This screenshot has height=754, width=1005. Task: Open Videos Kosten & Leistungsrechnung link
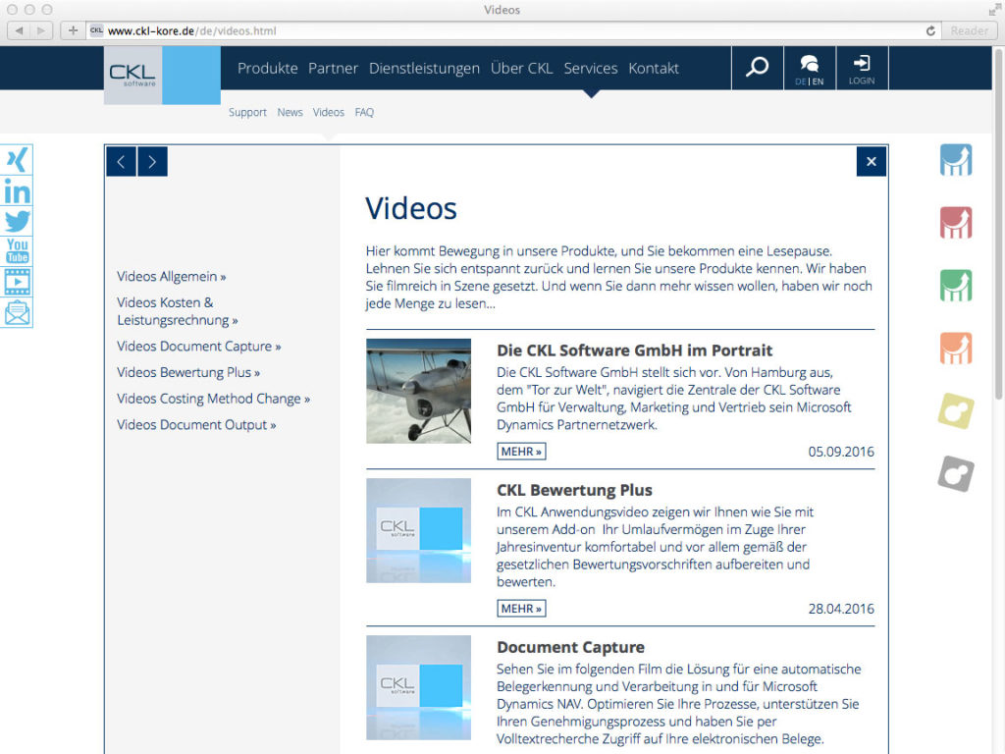tap(178, 311)
